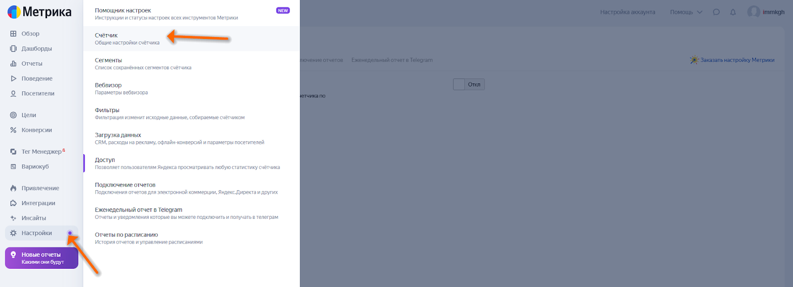793x287 pixels.
Task: Click the Конверсии percent icon
Action: coord(13,130)
